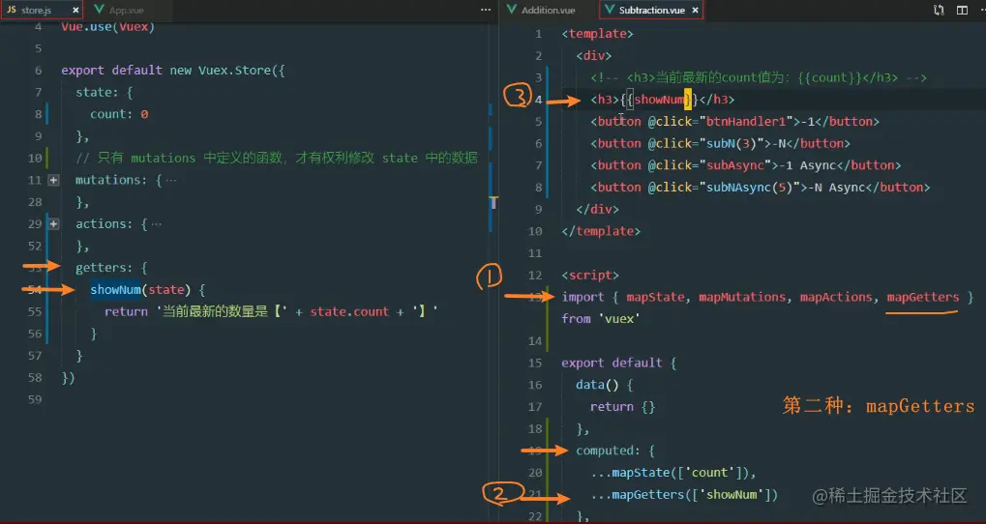Expand the folded actions block on line 29
The image size is (986, 524).
(53, 224)
